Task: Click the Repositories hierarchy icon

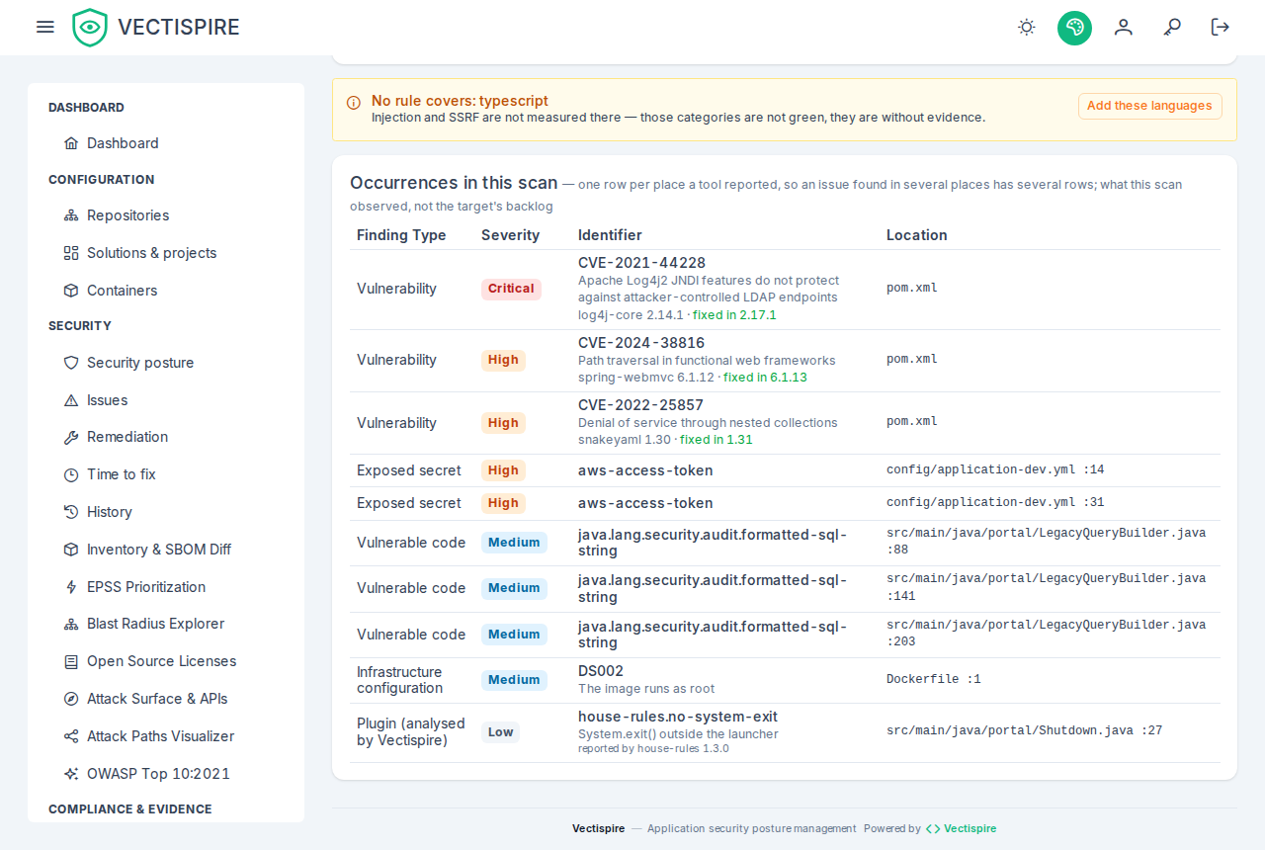Action: click(71, 215)
